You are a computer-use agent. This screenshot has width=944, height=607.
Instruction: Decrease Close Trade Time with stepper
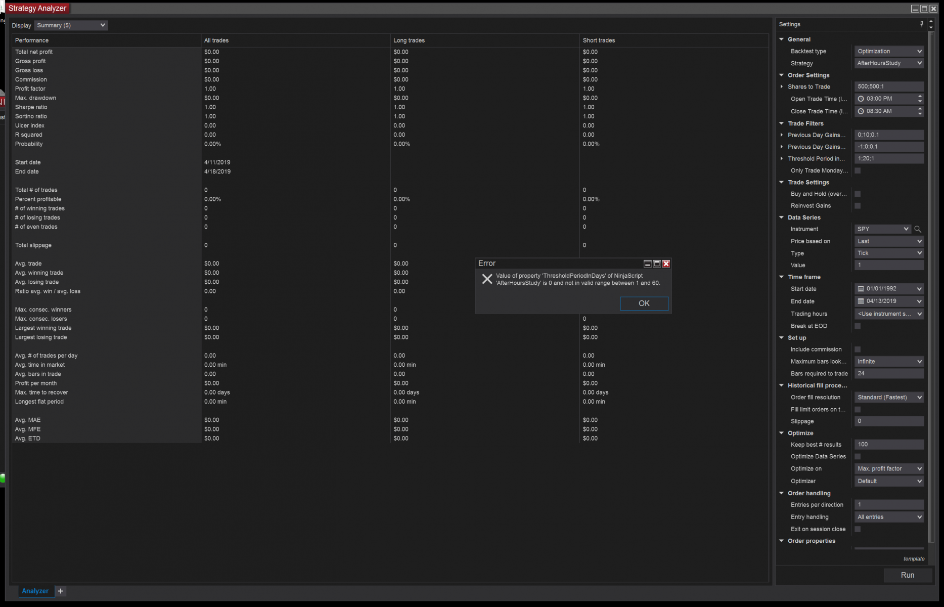coord(920,114)
